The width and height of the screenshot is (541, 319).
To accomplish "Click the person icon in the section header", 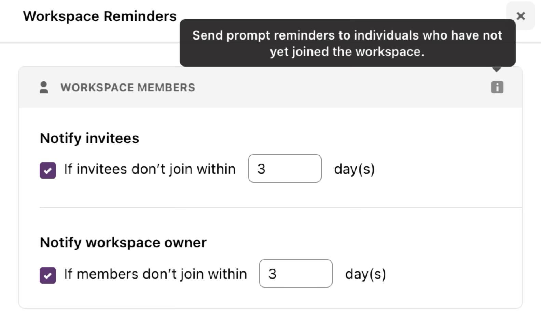I will coord(44,87).
